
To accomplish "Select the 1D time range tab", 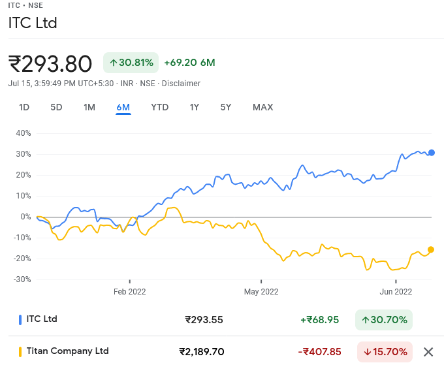I will click(24, 107).
